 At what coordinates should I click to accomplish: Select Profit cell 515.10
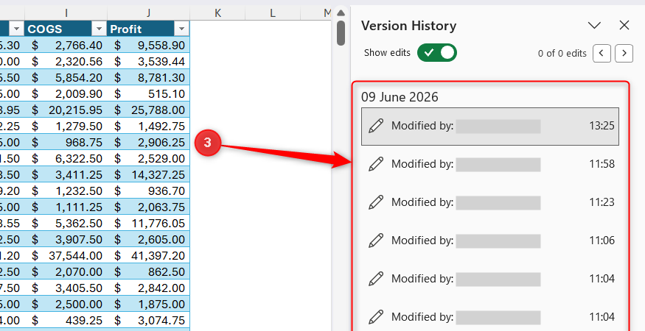(148, 93)
